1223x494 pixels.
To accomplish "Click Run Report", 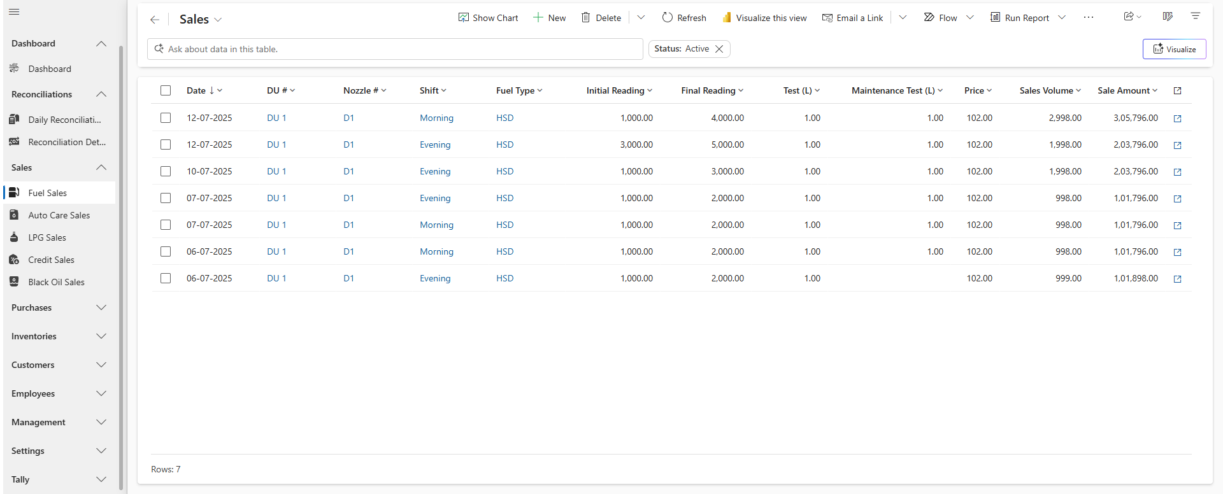I will [1020, 18].
